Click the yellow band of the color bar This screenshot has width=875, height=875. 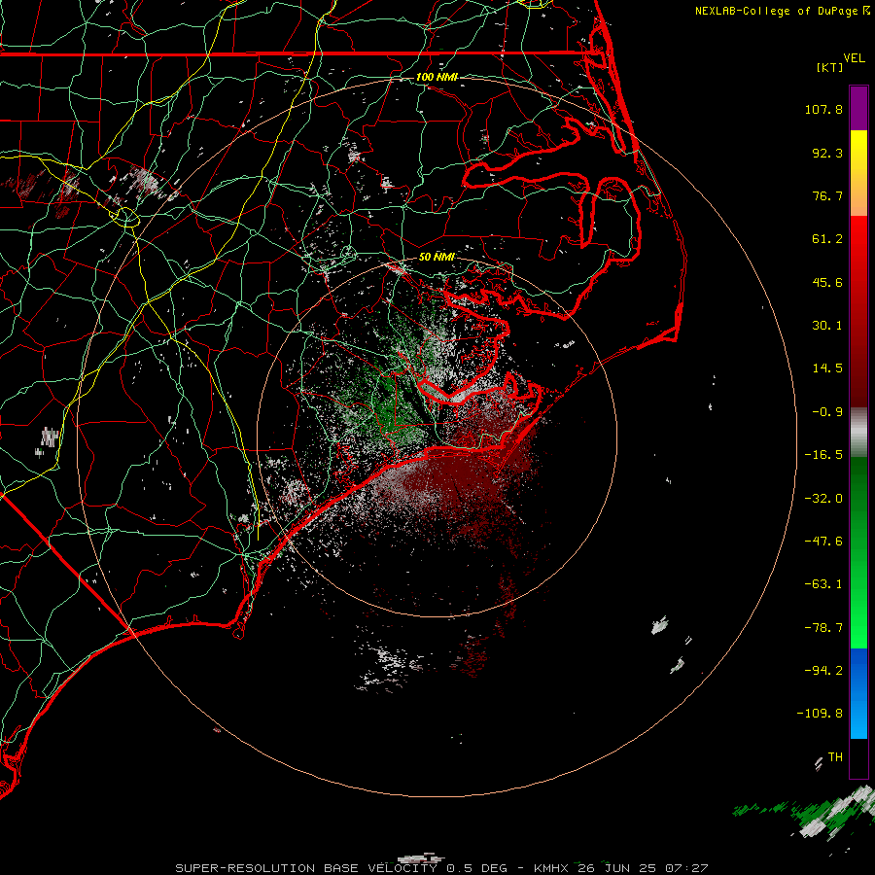pyautogui.click(x=858, y=148)
